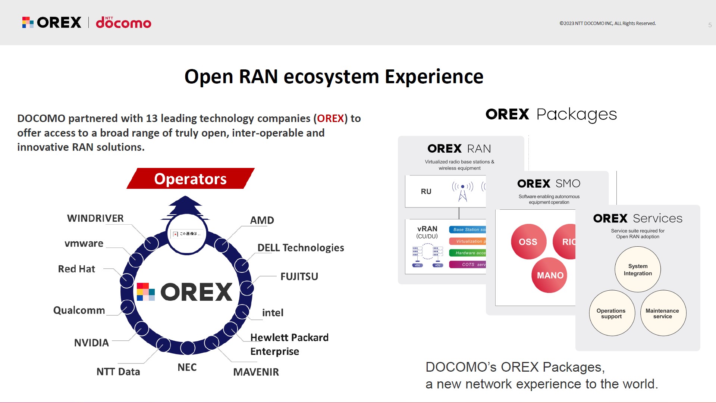This screenshot has height=403, width=716.
Task: Click the central OREX colored-squares logo
Action: 145,292
